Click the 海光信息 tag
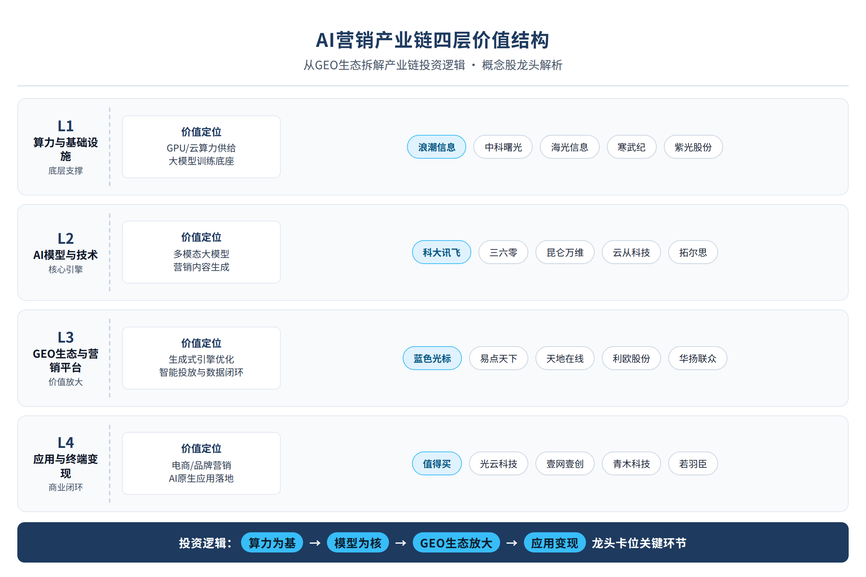This screenshot has height=577, width=866. point(569,147)
